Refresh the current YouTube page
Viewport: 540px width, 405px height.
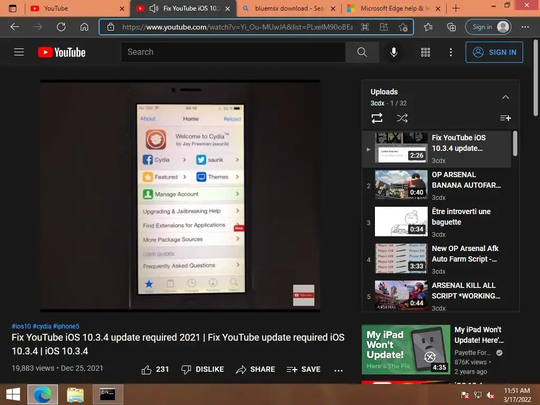click(61, 27)
